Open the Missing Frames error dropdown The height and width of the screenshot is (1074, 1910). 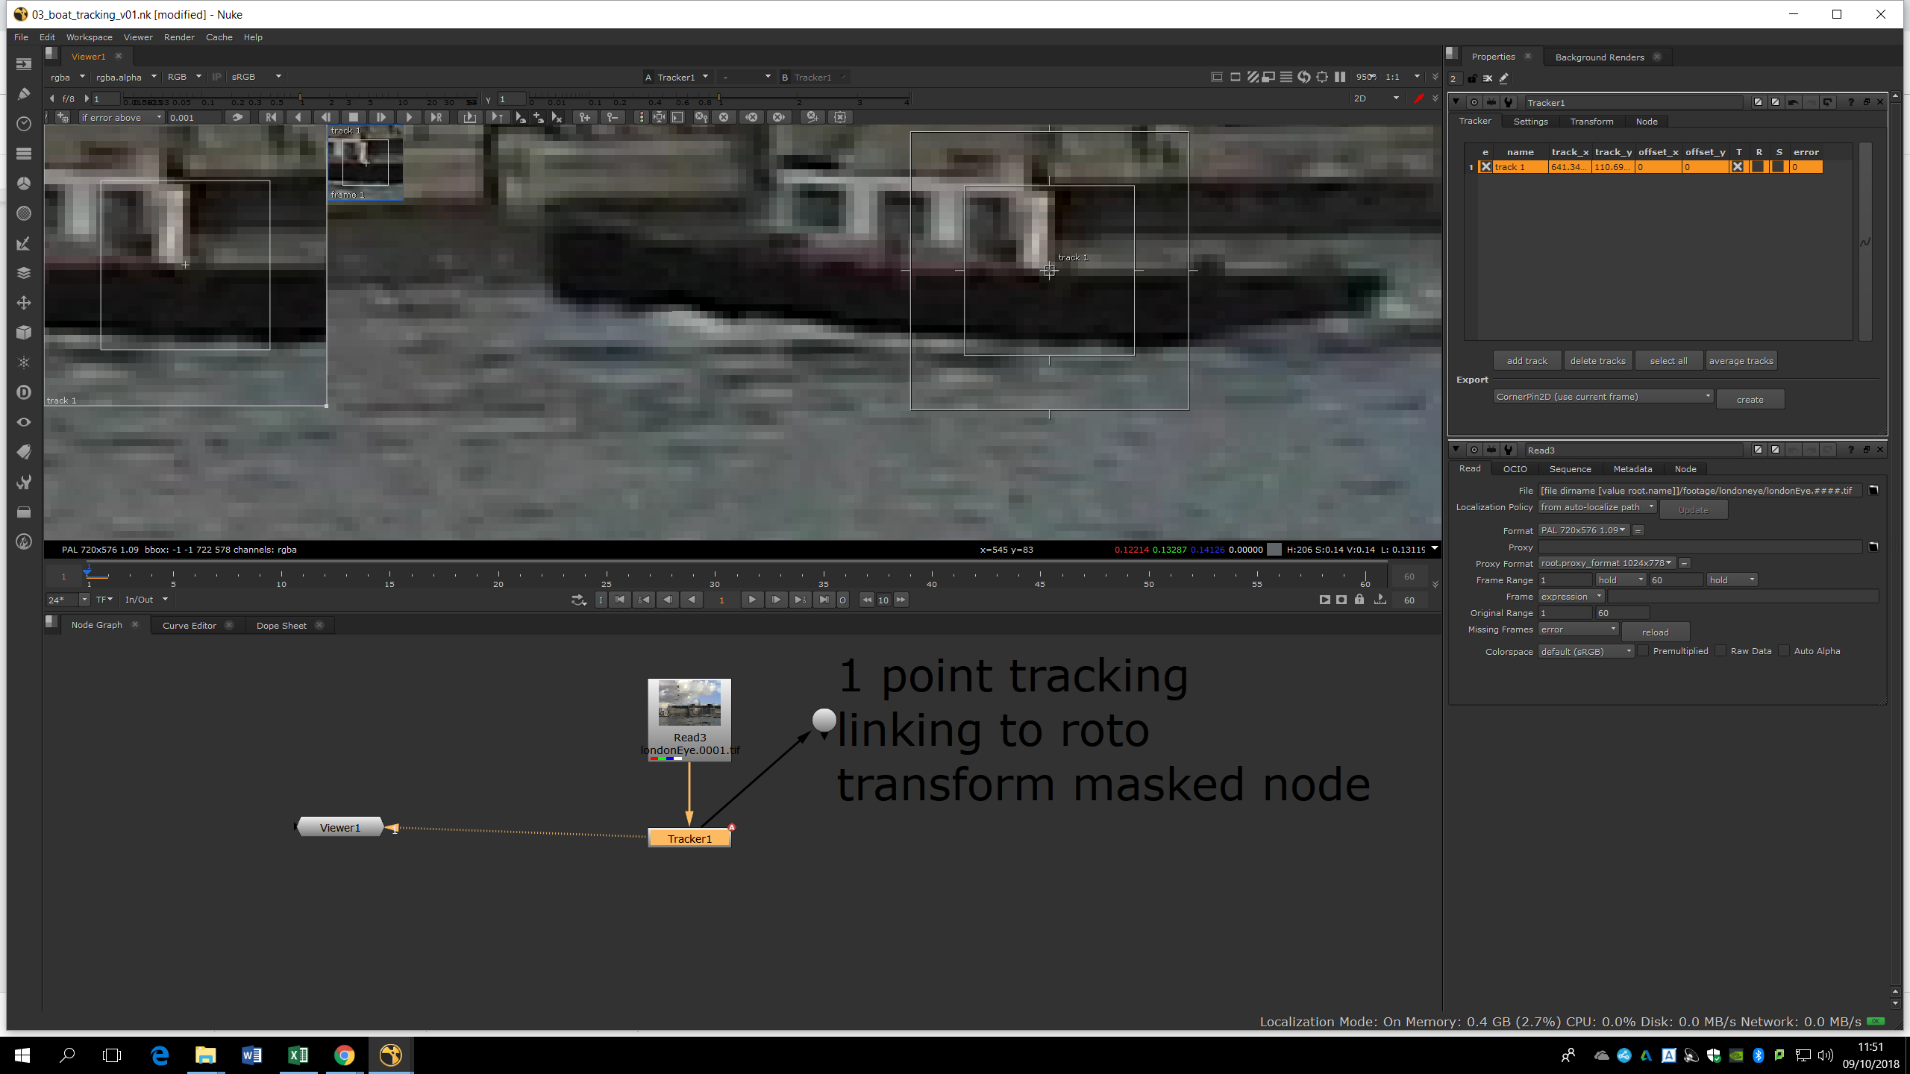pos(1578,629)
